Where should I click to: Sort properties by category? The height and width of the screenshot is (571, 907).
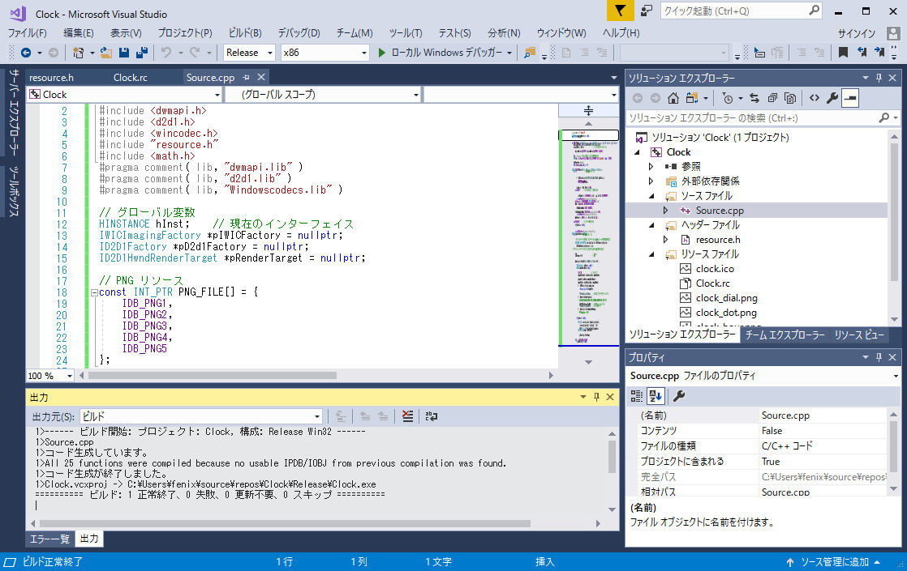637,396
